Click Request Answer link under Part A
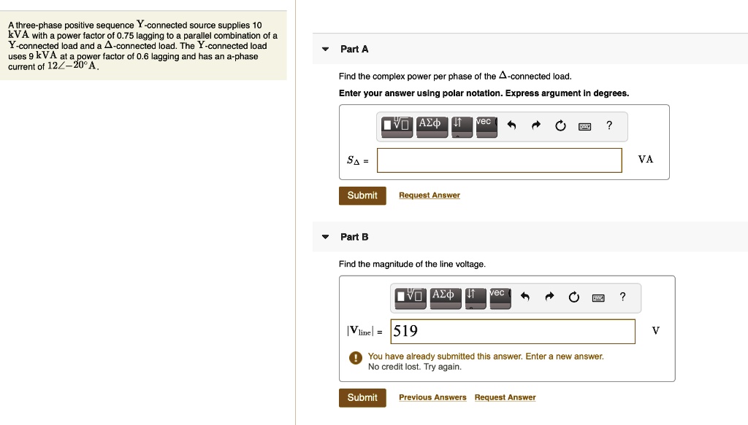The width and height of the screenshot is (748, 425). click(430, 195)
